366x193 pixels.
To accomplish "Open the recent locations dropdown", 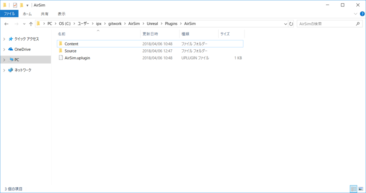I will pyautogui.click(x=24, y=24).
